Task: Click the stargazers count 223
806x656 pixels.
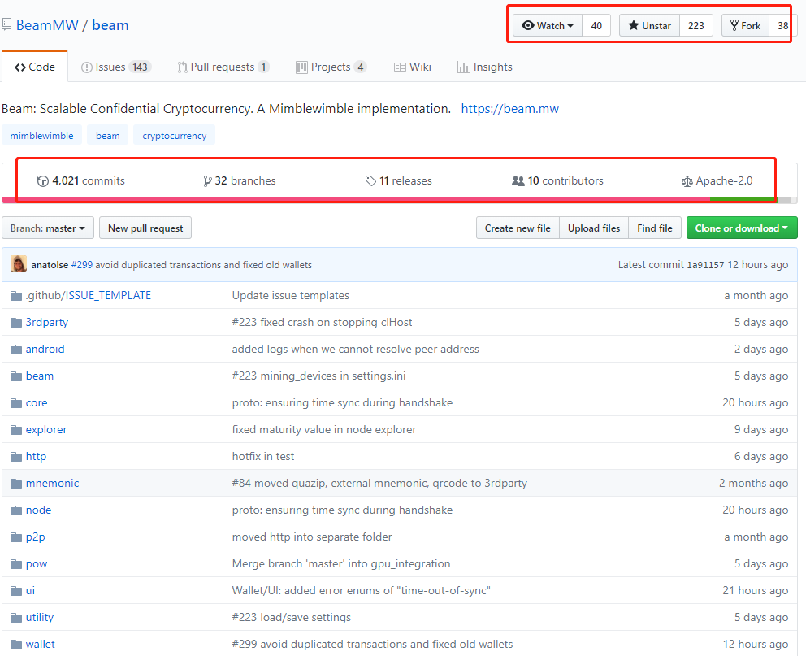Action: point(696,26)
